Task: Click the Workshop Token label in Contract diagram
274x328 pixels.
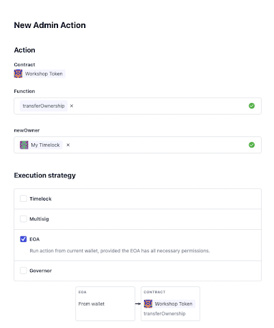Action: pyautogui.click(x=174, y=303)
